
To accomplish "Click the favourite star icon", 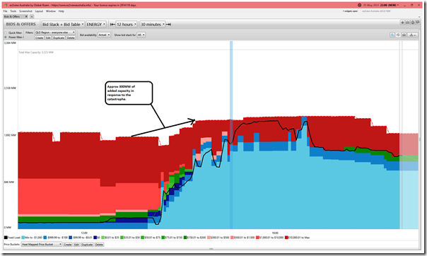I will click(402, 23).
